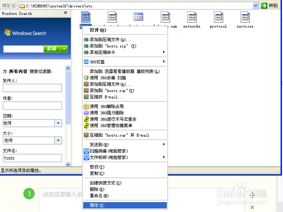
Task: Choose Delete in the context menu
Action: pos(125,189)
